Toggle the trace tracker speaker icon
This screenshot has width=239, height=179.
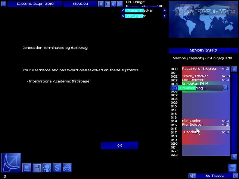(193, 176)
